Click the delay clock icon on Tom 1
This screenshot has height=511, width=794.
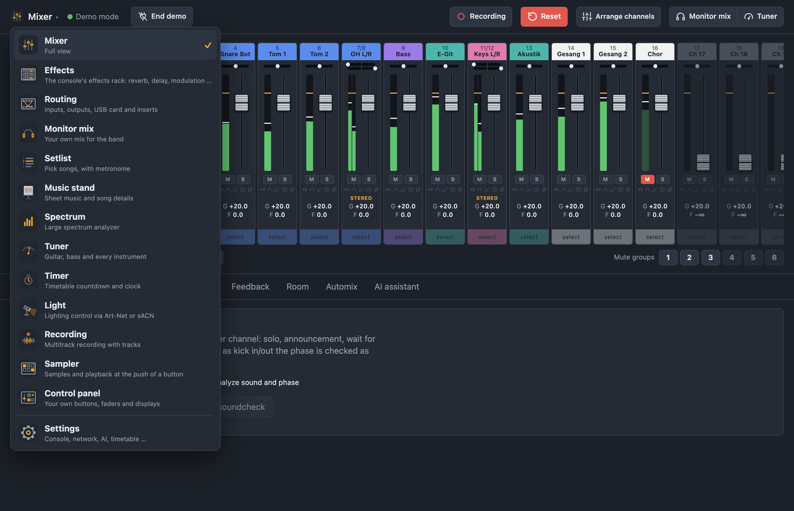[285, 190]
